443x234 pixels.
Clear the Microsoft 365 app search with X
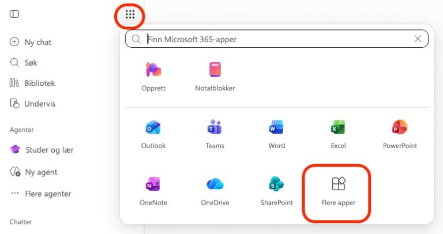[418, 39]
